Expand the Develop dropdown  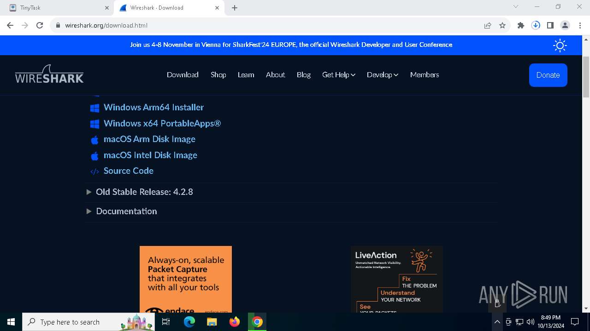coord(382,75)
